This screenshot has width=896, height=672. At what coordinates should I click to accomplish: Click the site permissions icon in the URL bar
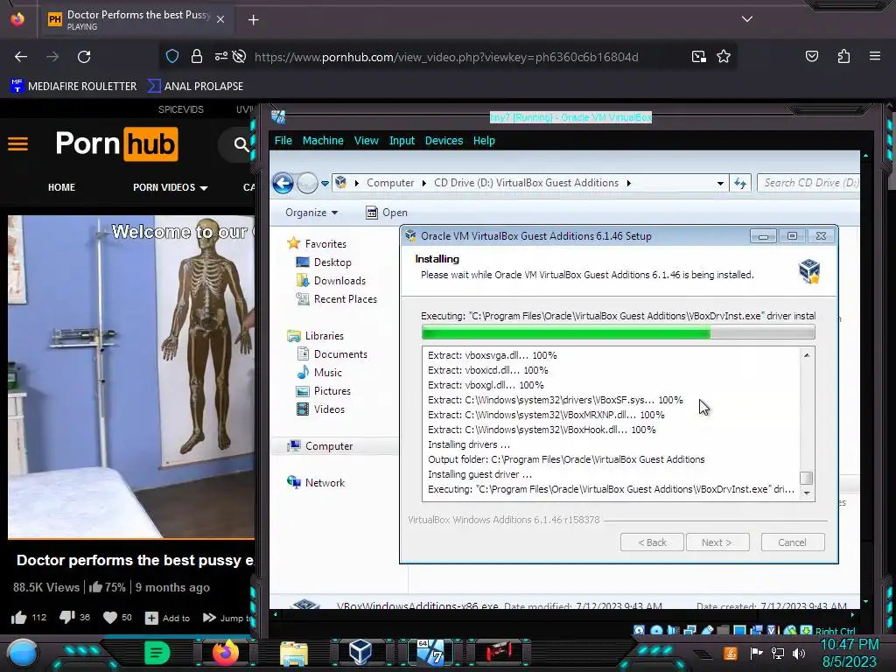tap(221, 57)
